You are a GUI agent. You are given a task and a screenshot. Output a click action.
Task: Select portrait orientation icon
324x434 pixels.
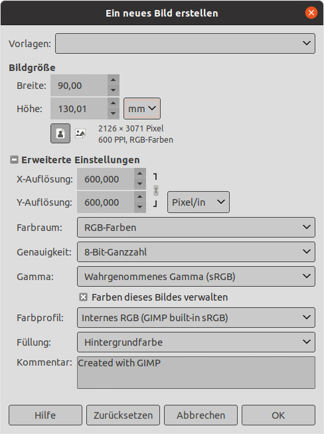point(60,133)
